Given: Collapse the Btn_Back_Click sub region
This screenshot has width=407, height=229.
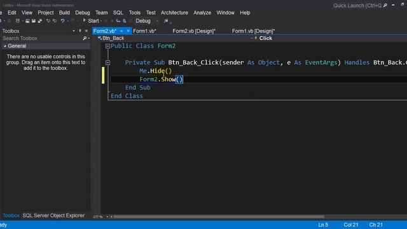Looking at the screenshot, I should click(x=107, y=62).
